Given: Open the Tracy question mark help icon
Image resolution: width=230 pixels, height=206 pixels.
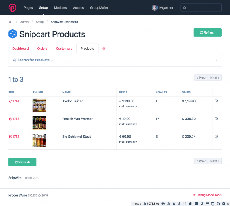Looking at the screenshot, I should click(x=202, y=204).
